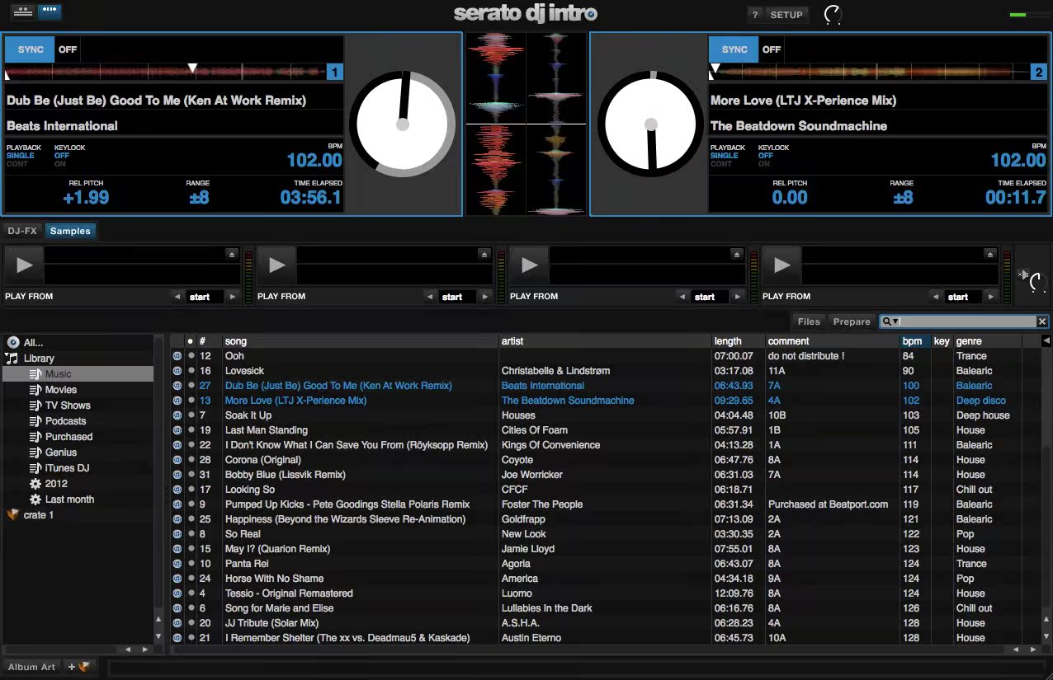Select the second view mode button top-left
The width and height of the screenshot is (1053, 680).
click(x=50, y=11)
